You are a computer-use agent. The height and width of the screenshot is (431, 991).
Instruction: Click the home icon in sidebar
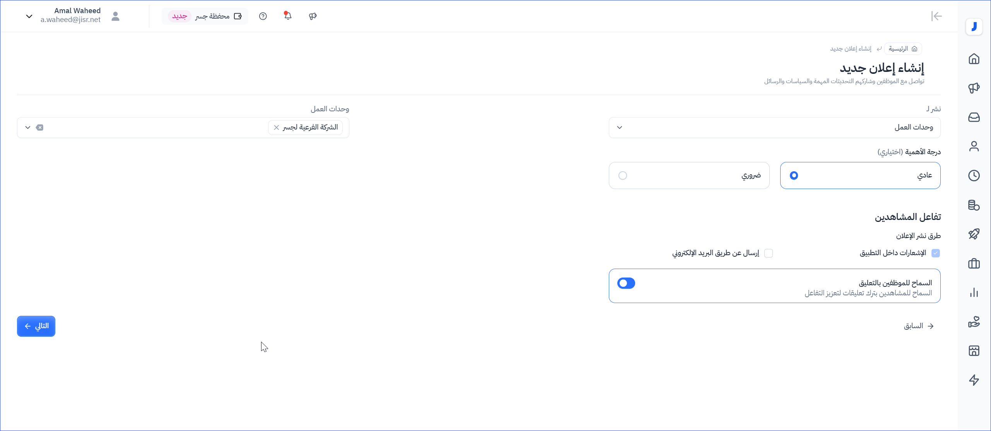click(x=974, y=59)
